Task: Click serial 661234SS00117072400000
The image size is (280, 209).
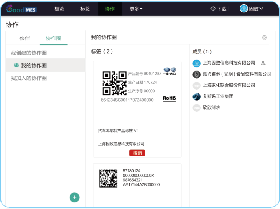Action: click(127, 100)
